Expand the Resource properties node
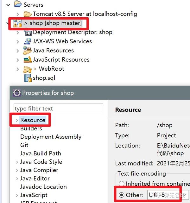This screenshot has width=190, height=203. click(x=17, y=120)
